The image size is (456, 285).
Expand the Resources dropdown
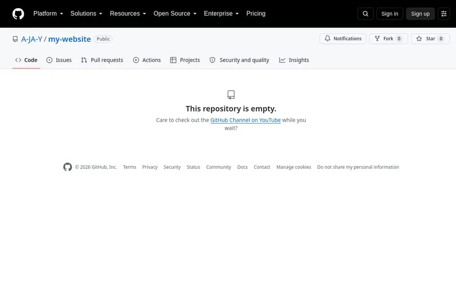coord(128,13)
